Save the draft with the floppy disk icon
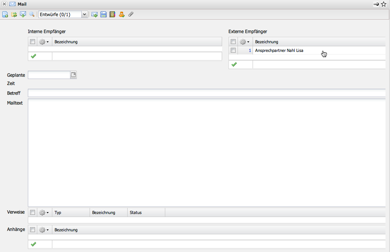This screenshot has width=390, height=252. [104, 15]
